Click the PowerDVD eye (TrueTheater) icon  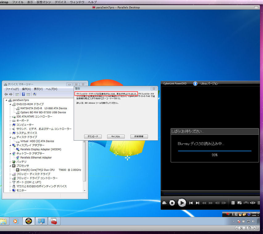click(x=253, y=203)
